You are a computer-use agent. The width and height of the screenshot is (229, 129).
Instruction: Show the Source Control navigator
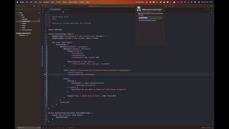point(19,9)
